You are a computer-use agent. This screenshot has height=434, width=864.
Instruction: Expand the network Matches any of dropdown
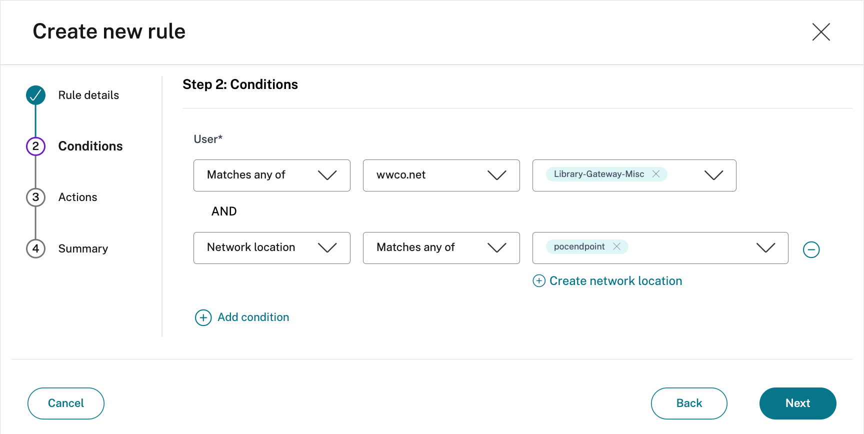coord(441,248)
